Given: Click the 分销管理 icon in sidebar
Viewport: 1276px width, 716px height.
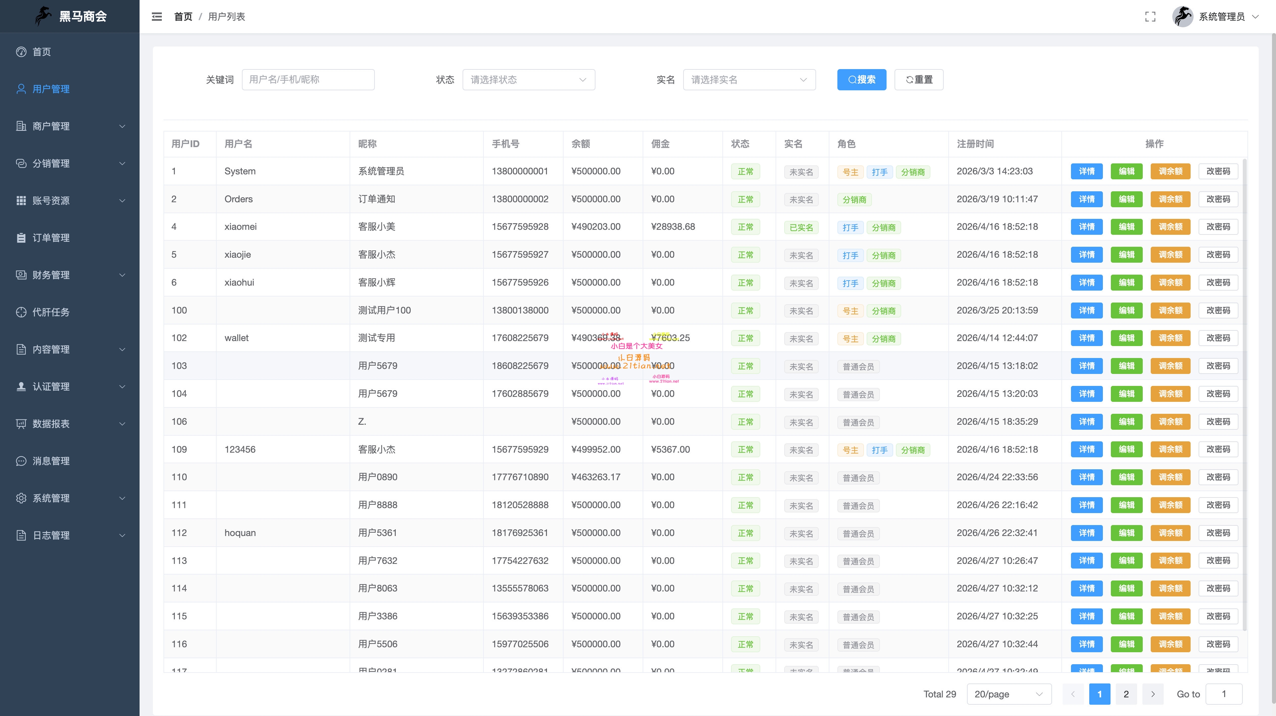Looking at the screenshot, I should pyautogui.click(x=21, y=163).
